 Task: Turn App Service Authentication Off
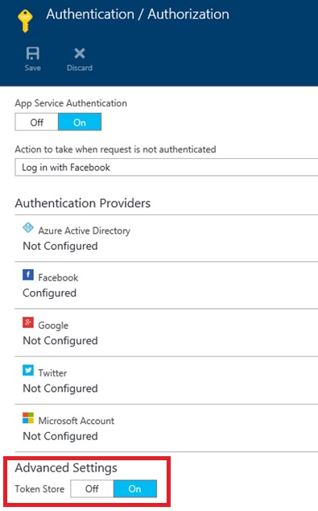click(36, 122)
